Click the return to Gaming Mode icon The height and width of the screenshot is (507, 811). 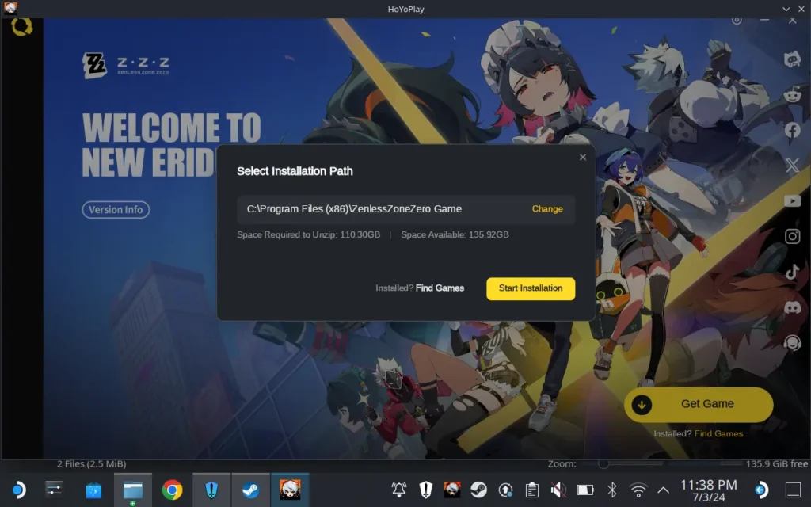(762, 490)
